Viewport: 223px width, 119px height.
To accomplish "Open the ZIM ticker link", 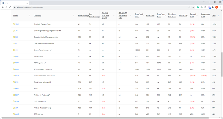I will click(x=17, y=31).
